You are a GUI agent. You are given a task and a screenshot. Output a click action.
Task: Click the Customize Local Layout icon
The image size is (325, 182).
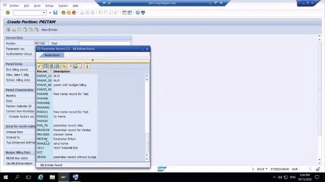[x=143, y=13]
